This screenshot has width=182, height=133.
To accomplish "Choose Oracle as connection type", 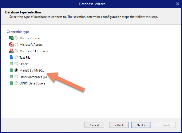I will [x=16, y=64].
